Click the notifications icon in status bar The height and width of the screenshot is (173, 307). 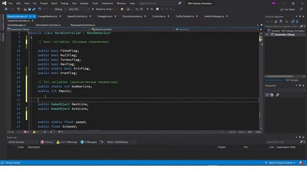(x=301, y=163)
